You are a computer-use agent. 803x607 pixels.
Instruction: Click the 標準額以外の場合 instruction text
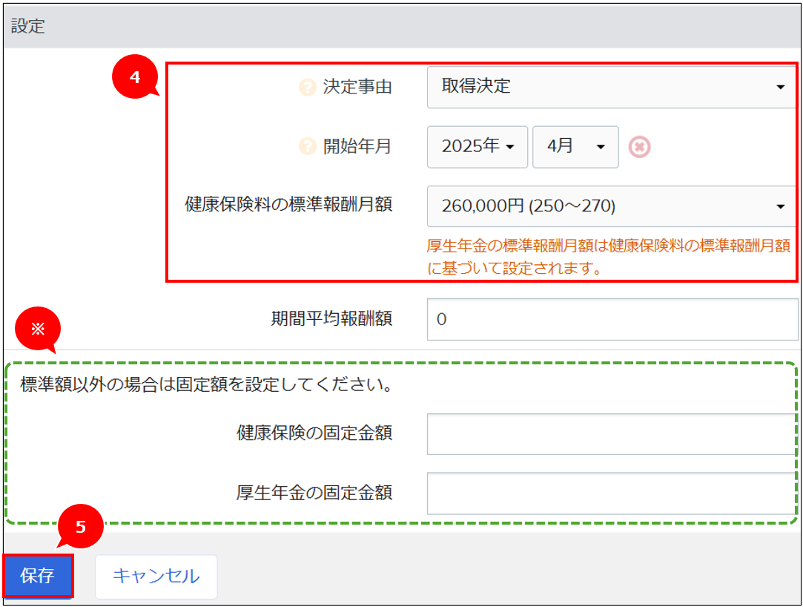point(206,386)
